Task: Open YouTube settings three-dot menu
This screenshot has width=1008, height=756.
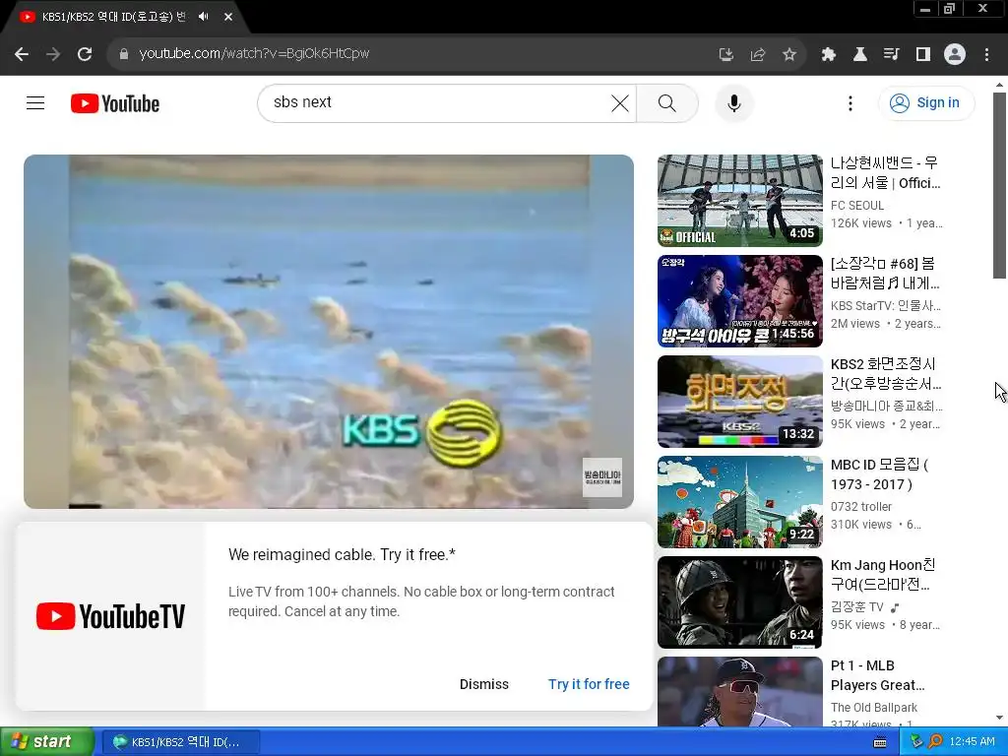Action: [850, 103]
